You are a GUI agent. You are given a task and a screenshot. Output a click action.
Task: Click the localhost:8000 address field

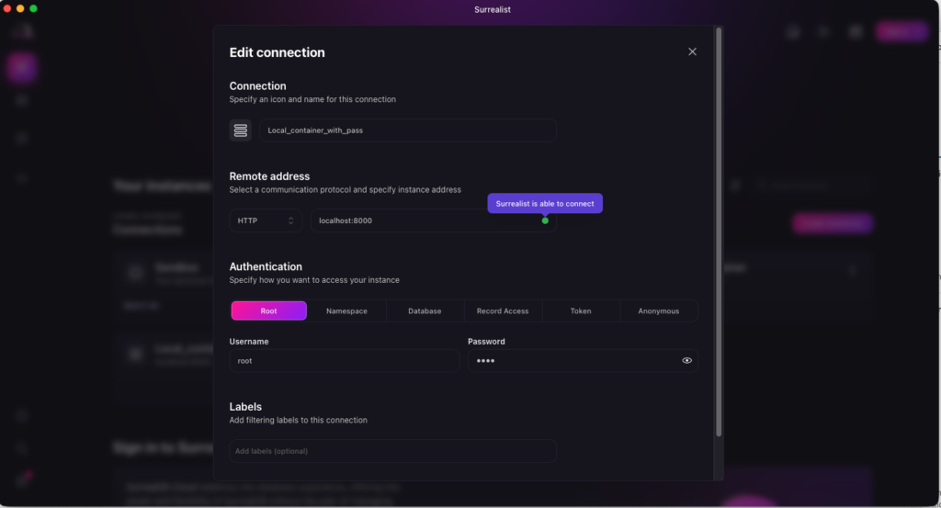(x=423, y=220)
